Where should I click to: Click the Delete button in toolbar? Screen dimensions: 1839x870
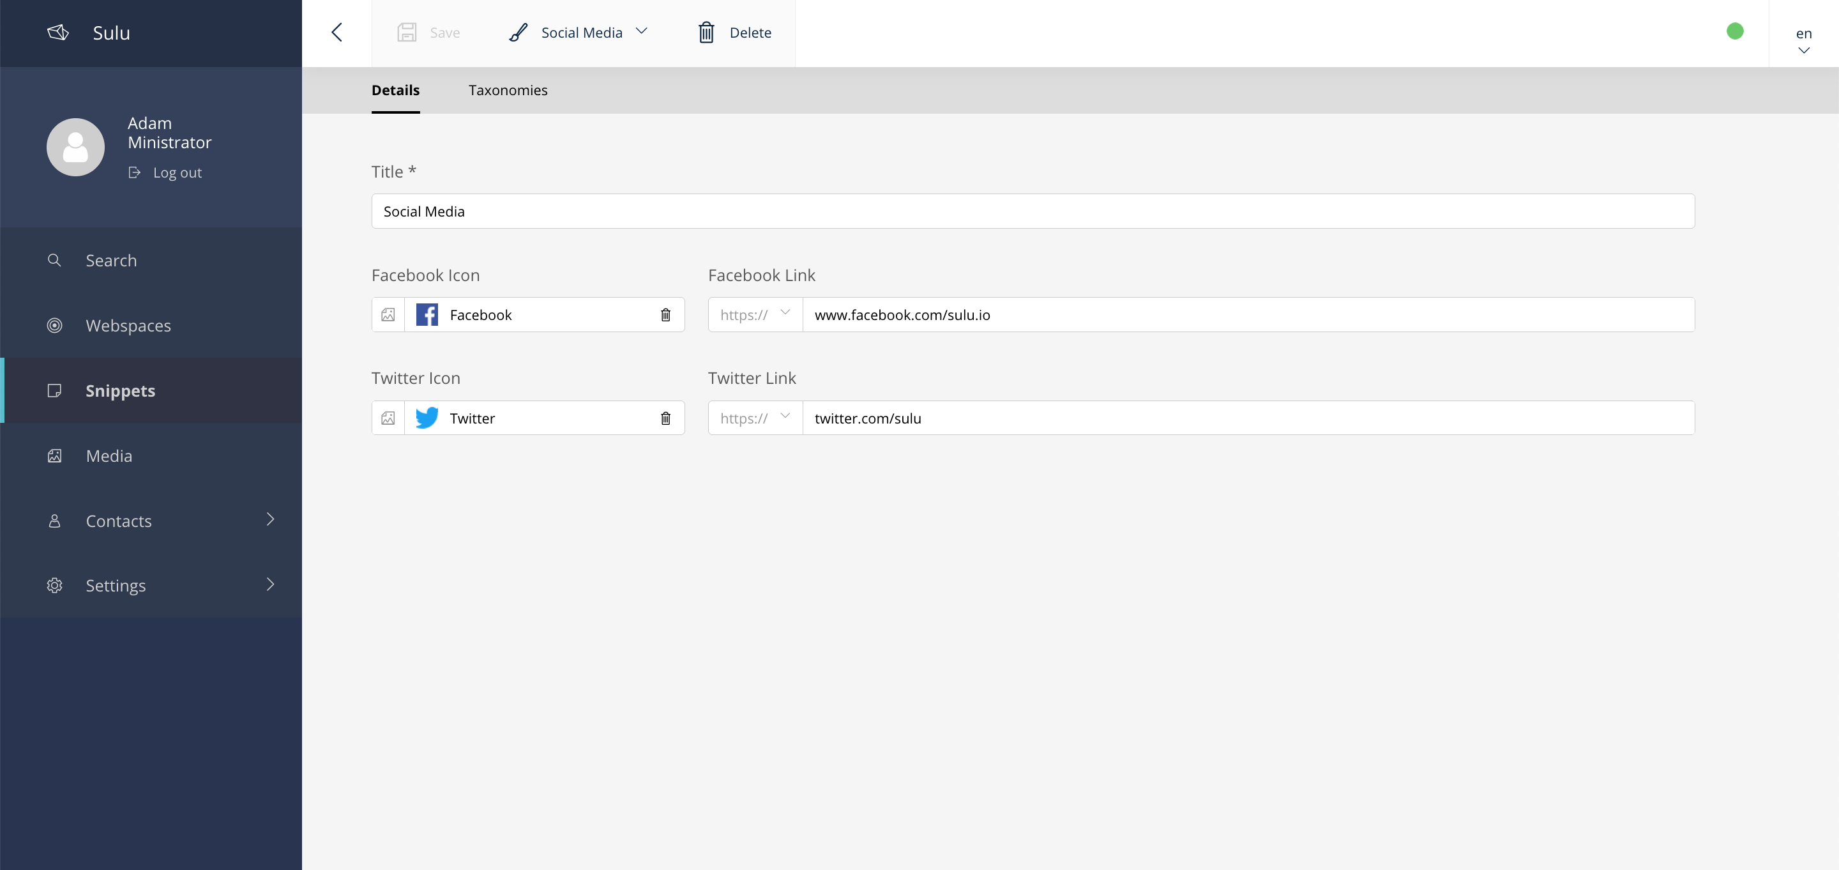pyautogui.click(x=734, y=33)
